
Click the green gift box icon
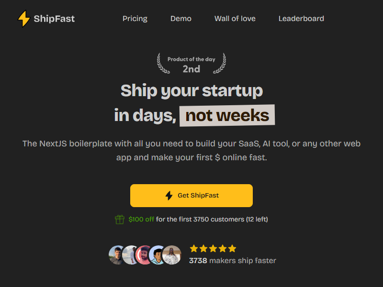click(x=120, y=220)
